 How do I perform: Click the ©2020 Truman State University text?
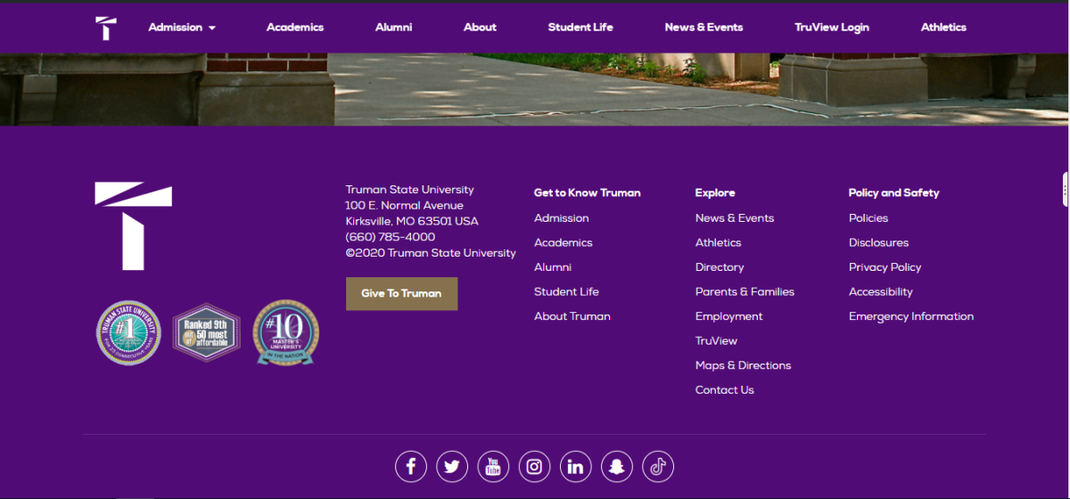[x=431, y=253]
